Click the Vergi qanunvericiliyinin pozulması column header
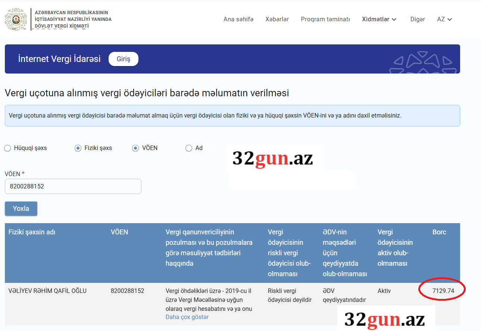The height and width of the screenshot is (331, 481). coord(209,248)
